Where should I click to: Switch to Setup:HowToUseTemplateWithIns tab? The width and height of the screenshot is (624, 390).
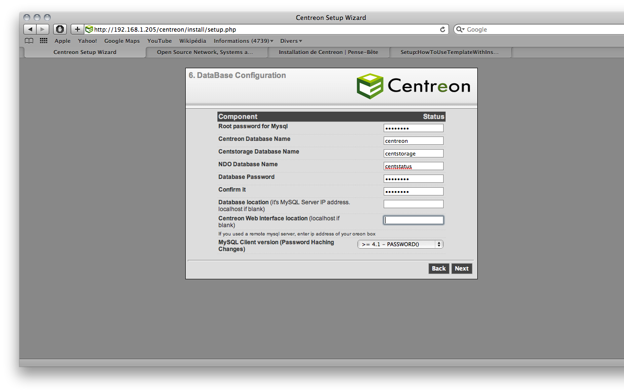450,52
